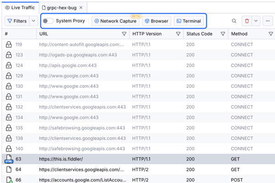Click the HTTP Version column filter icon
The height and width of the screenshot is (183, 275).
[178, 34]
